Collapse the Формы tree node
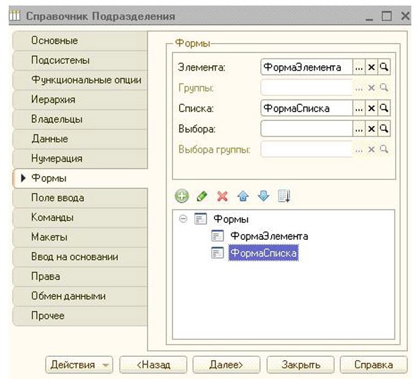 click(182, 218)
